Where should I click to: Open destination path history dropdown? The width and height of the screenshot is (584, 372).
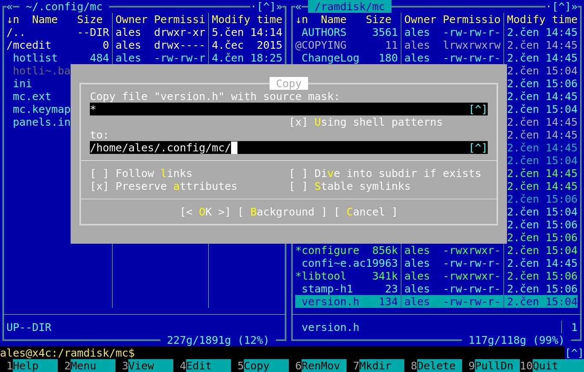point(478,148)
